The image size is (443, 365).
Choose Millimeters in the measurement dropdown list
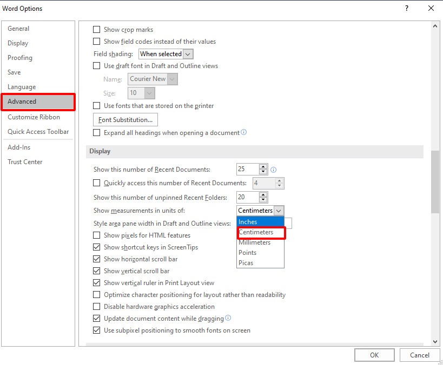point(255,242)
